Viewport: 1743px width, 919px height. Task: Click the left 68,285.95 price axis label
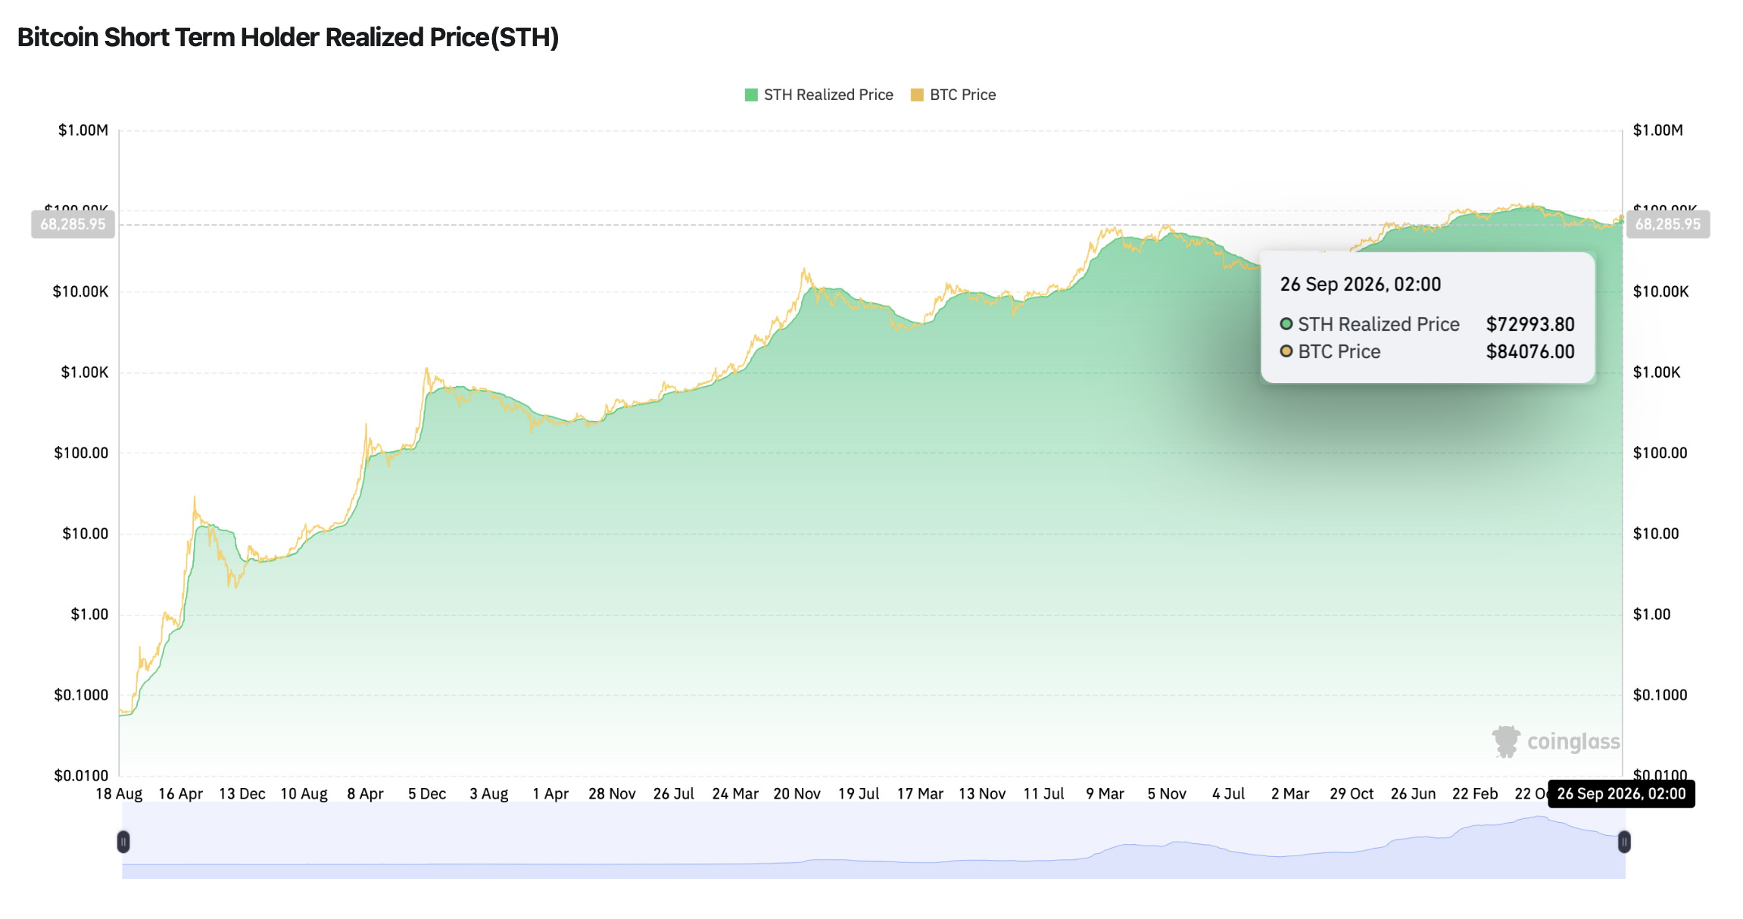tap(73, 224)
